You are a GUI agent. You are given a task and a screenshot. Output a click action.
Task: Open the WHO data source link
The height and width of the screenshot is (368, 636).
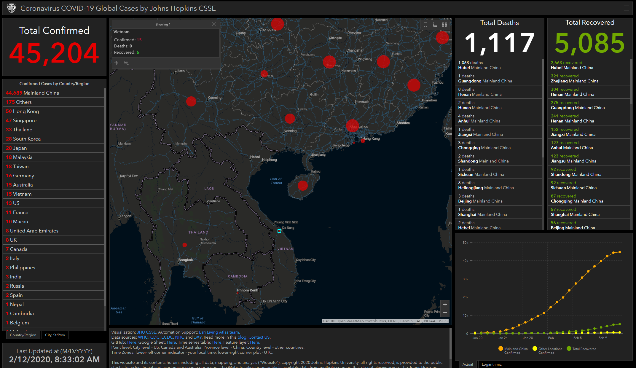(143, 337)
